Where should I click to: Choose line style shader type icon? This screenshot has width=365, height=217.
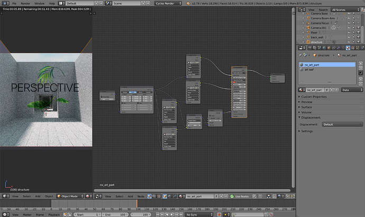pos(175,196)
